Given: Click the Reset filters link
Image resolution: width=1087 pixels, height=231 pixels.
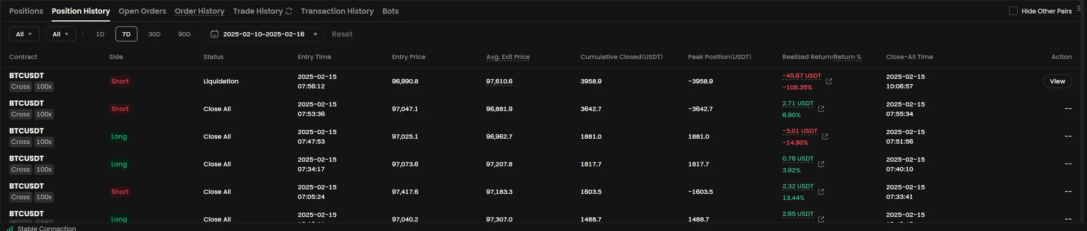Looking at the screenshot, I should [342, 35].
